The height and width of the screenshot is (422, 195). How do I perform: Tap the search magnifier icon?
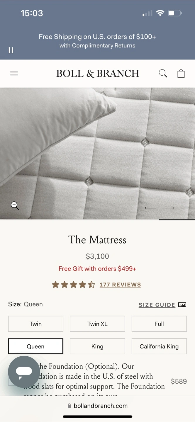tap(163, 73)
